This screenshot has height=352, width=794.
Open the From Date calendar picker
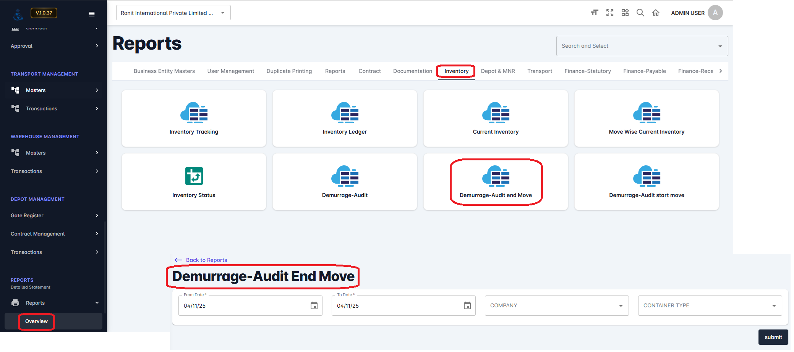coord(314,306)
